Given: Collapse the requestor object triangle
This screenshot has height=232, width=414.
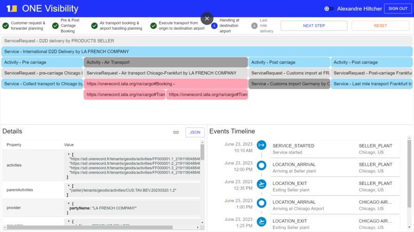Looking at the screenshot, I should 69,221.
